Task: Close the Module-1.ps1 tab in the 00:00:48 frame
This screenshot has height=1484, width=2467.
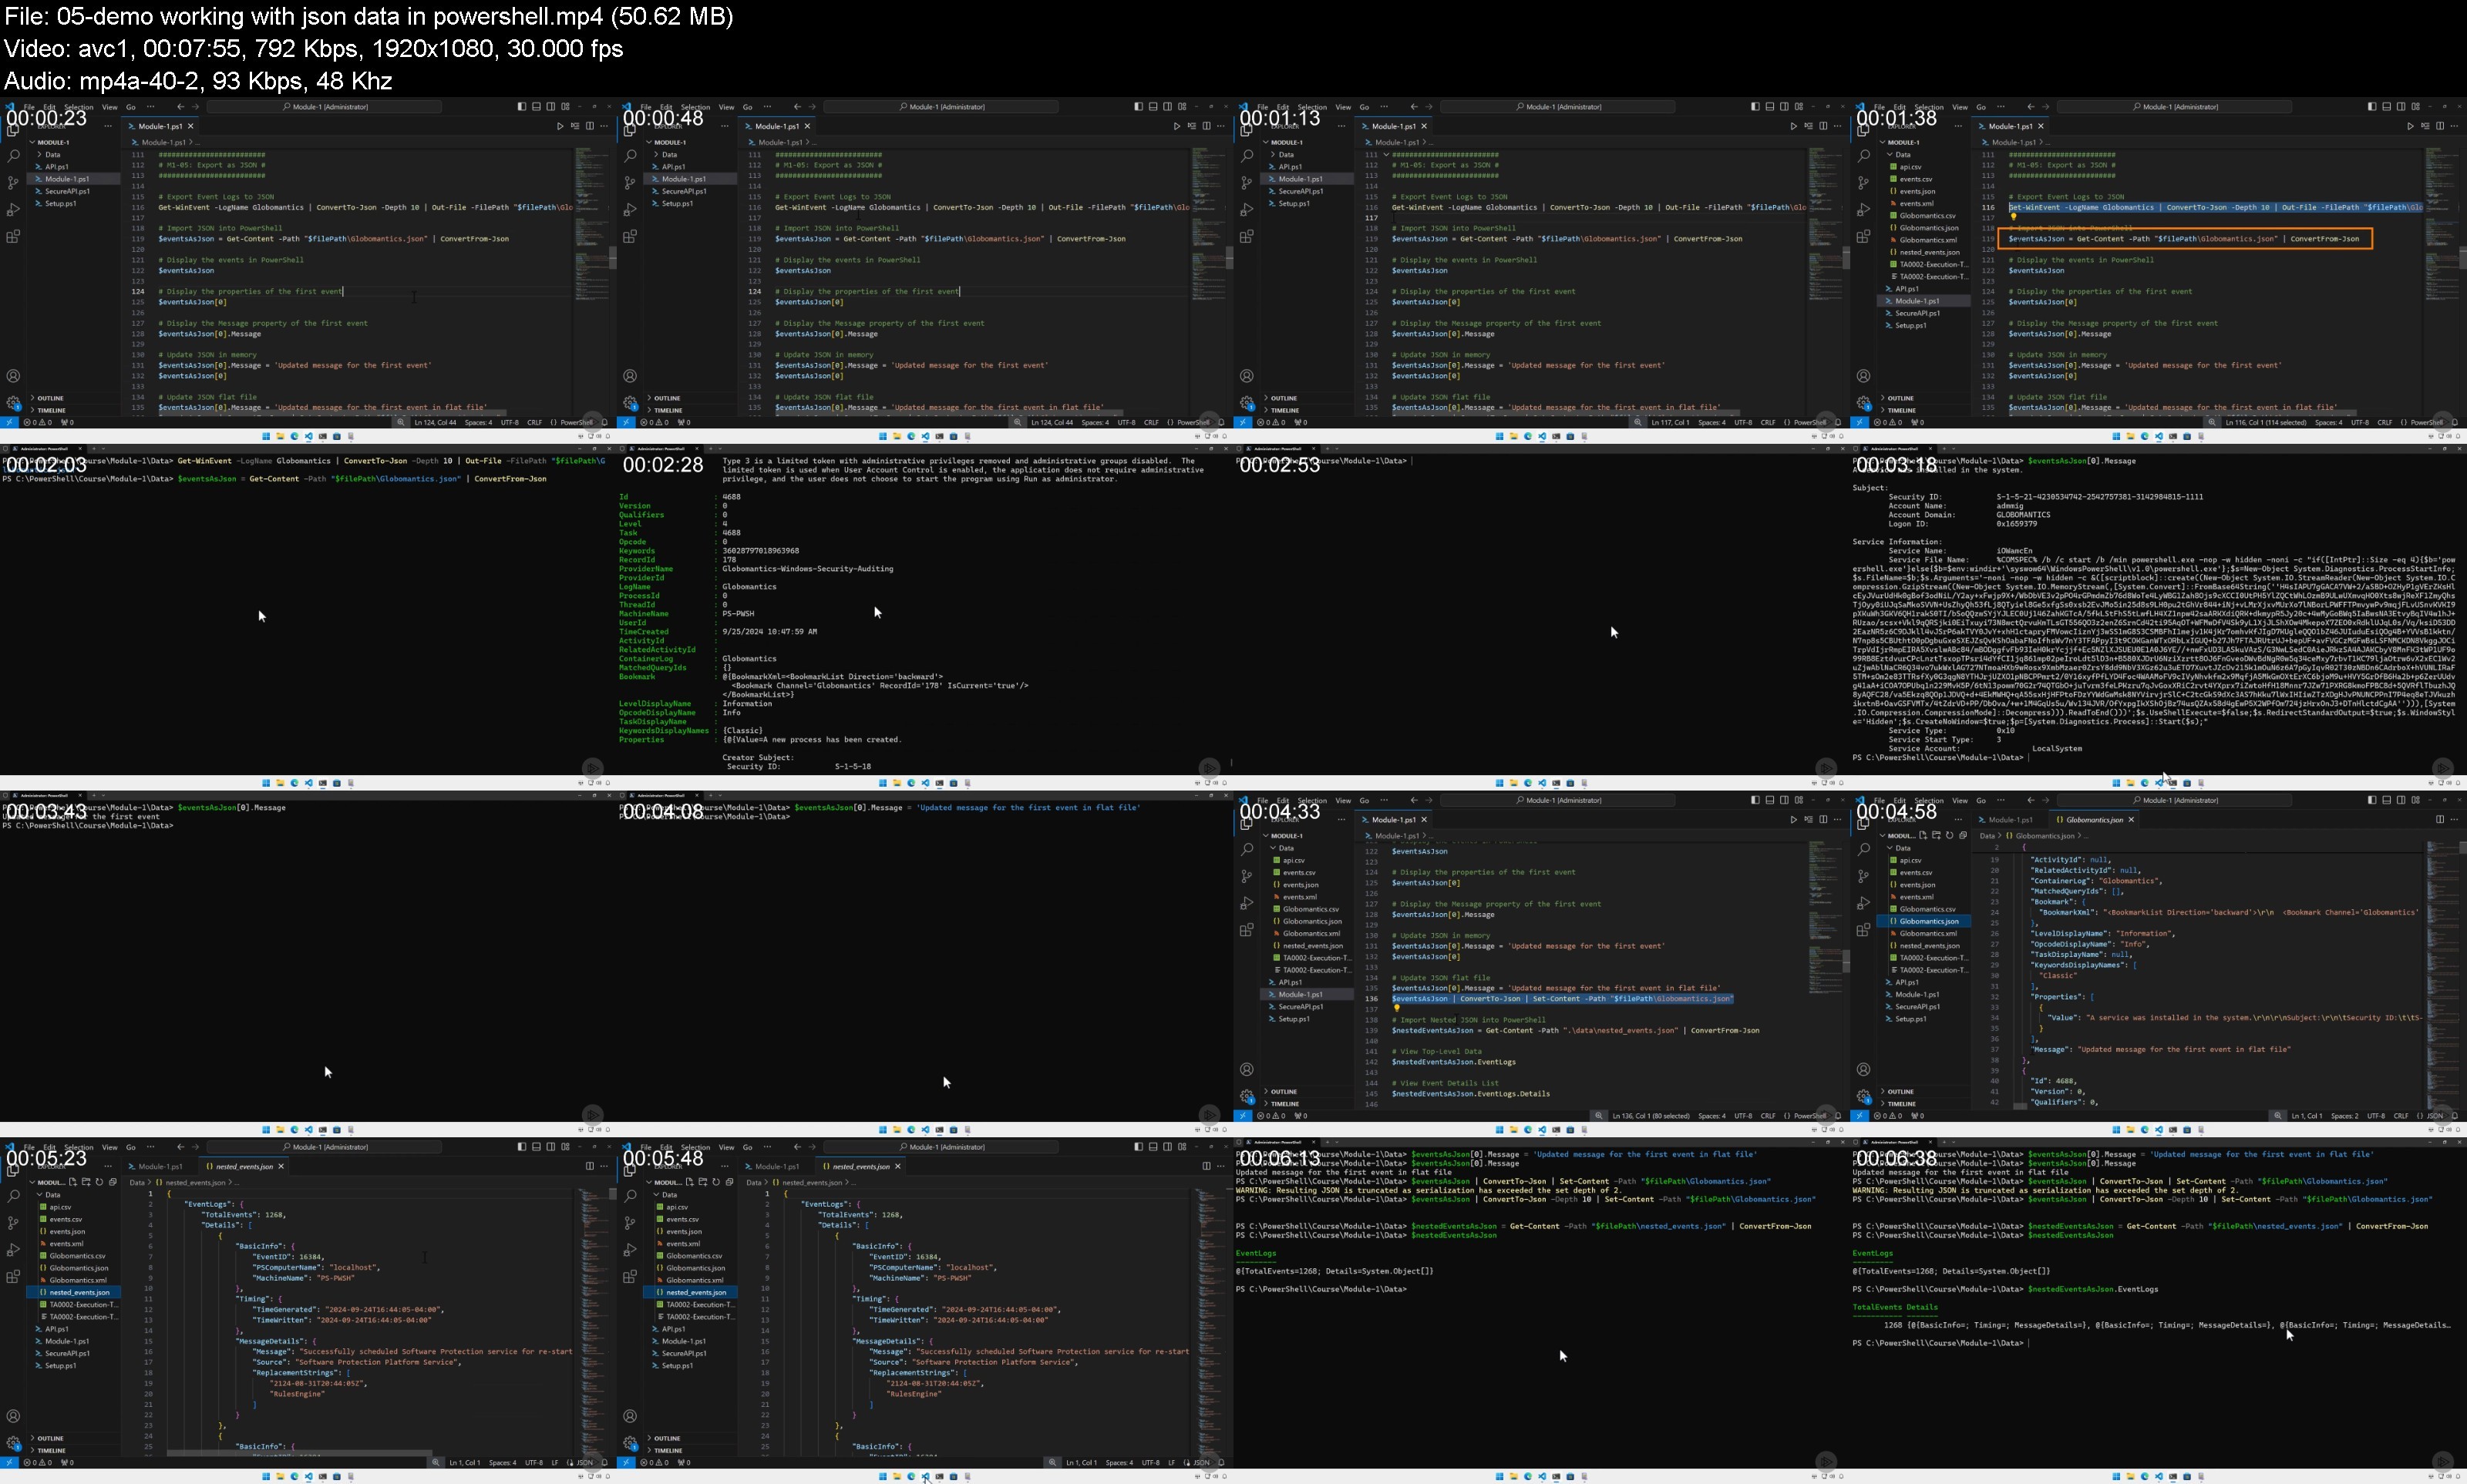Action: point(807,126)
